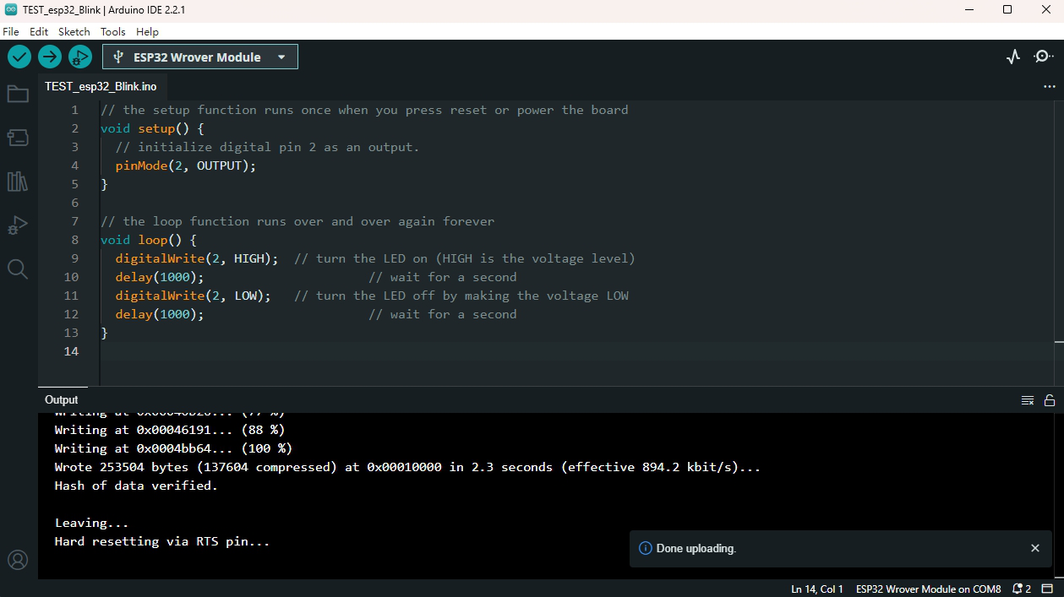This screenshot has width=1064, height=597.
Task: Click ESP32 Wrover Module on COM8 status
Action: pos(928,589)
